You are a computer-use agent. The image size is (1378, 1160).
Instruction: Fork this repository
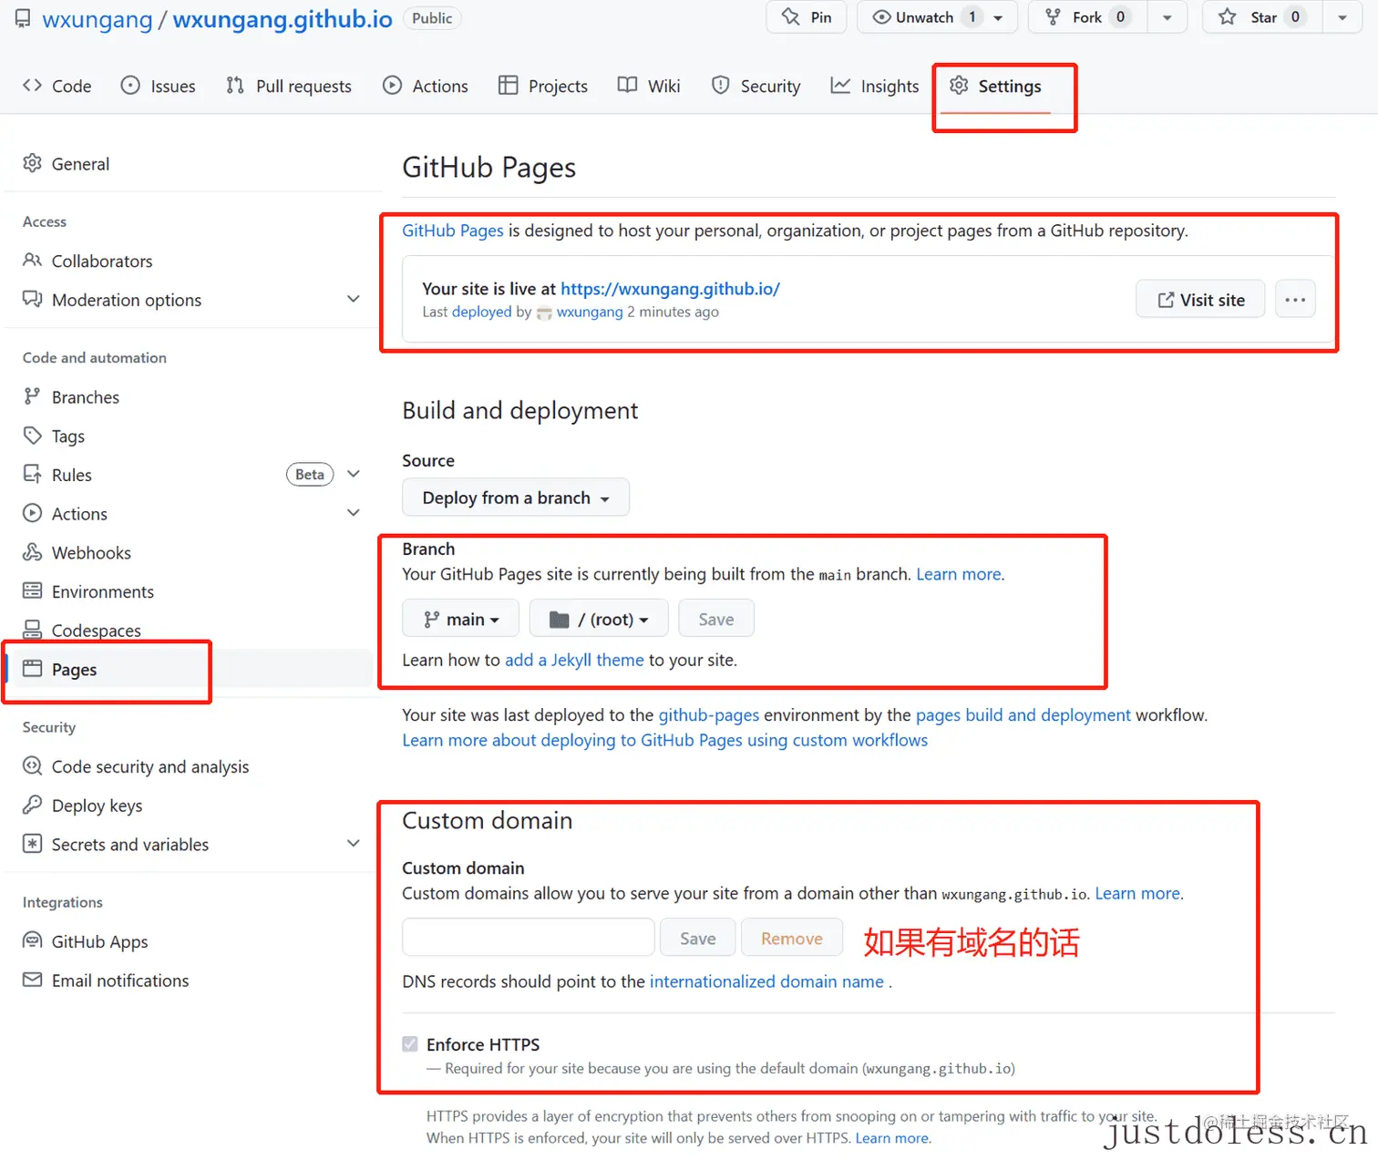[1086, 17]
